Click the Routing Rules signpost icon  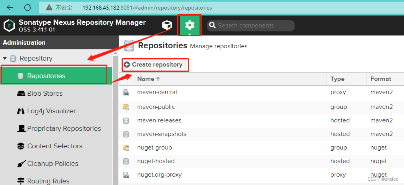pos(21,181)
